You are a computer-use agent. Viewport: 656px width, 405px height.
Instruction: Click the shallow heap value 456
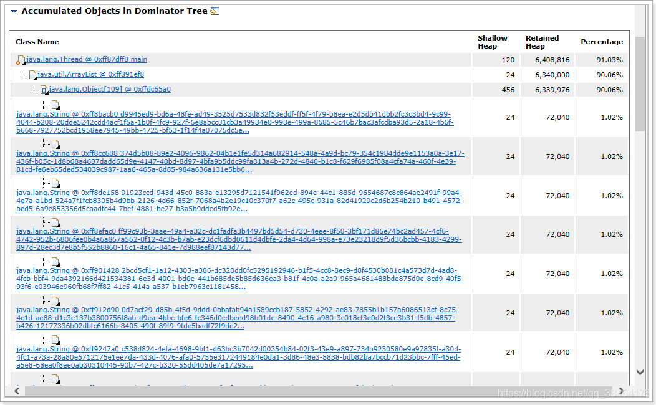[508, 90]
